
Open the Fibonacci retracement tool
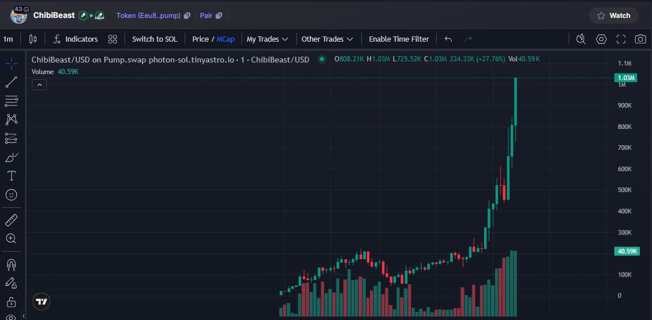tap(12, 101)
